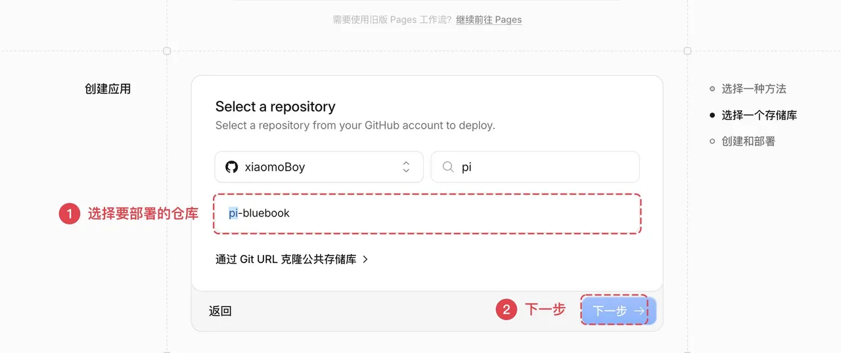Click the 返回 button
The width and height of the screenshot is (841, 353).
[x=220, y=311]
